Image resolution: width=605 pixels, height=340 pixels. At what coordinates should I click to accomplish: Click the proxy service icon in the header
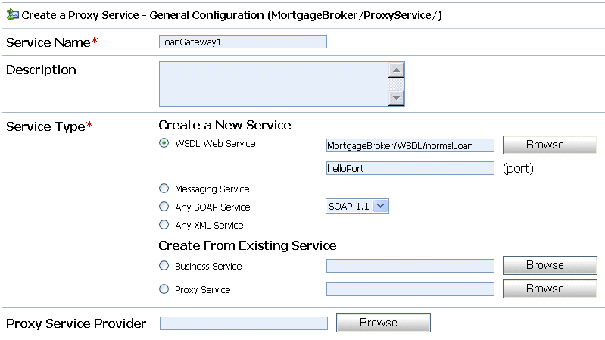coord(13,14)
